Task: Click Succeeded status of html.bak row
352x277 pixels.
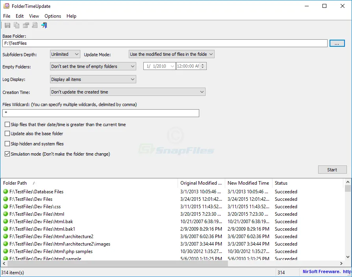Action: pyautogui.click(x=286, y=222)
